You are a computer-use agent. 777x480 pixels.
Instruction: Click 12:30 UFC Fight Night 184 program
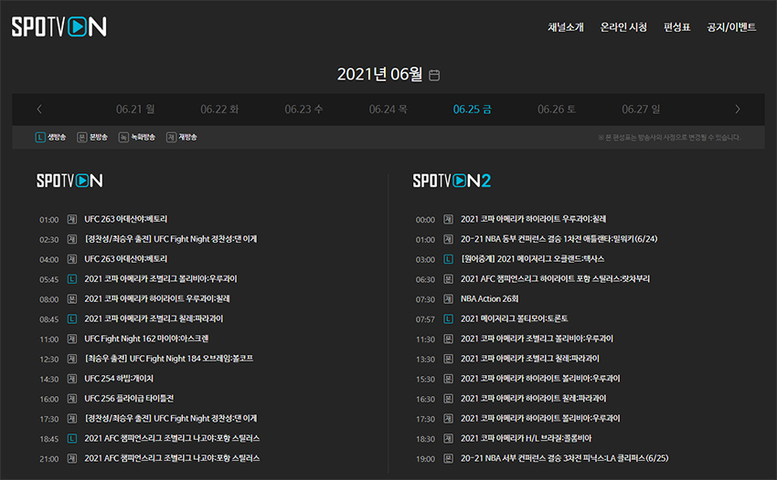[x=169, y=359]
